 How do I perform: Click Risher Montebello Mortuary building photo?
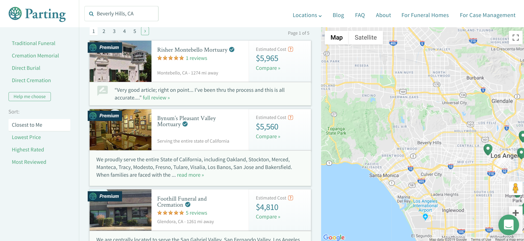click(120, 61)
